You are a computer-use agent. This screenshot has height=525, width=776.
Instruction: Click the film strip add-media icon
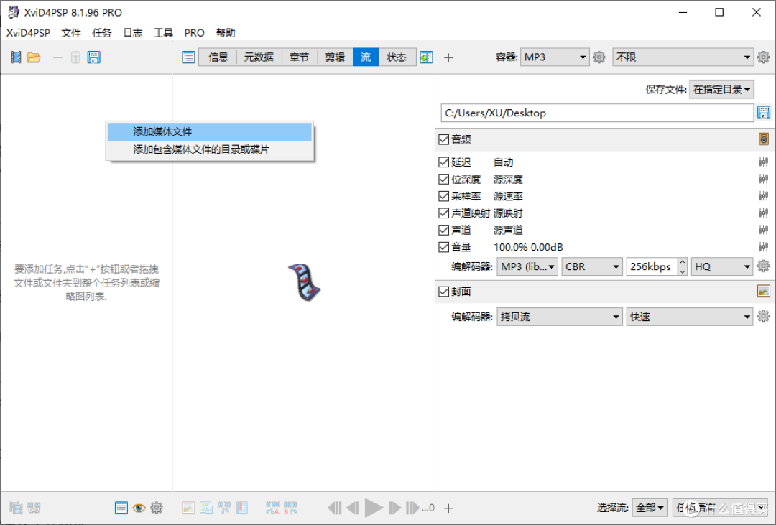[x=17, y=57]
